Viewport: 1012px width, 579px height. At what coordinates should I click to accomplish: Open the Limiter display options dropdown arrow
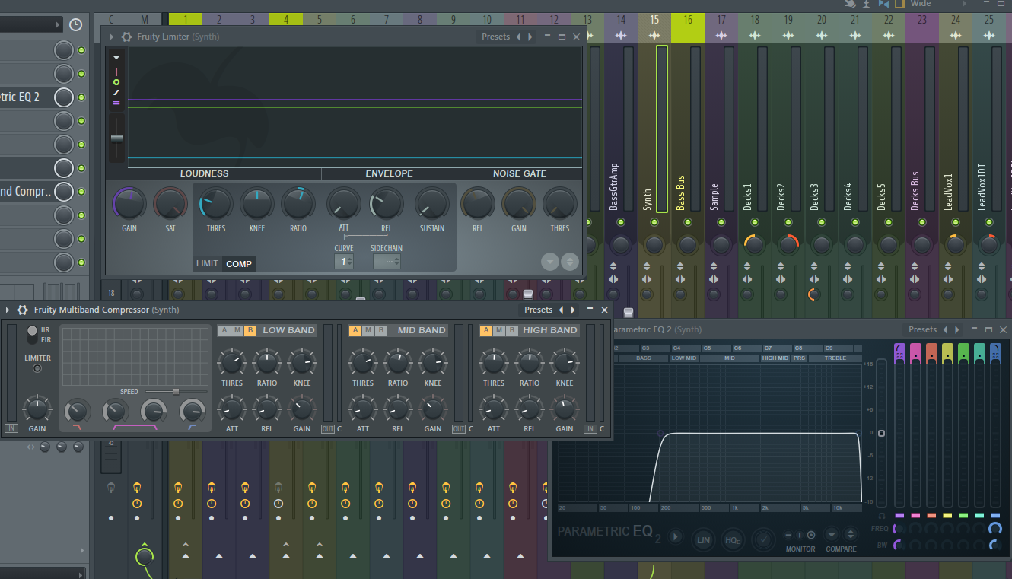tap(116, 57)
